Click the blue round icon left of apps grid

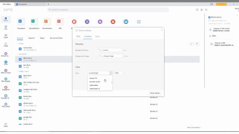(x=126, y=22)
